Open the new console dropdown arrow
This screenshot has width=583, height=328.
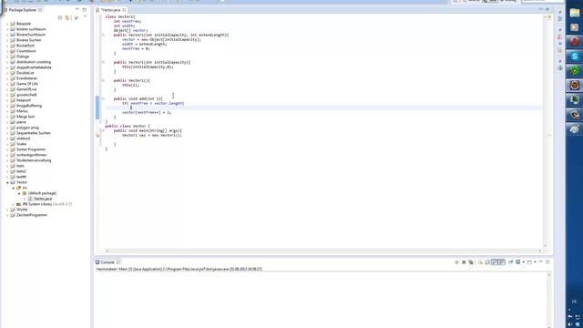(x=535, y=262)
